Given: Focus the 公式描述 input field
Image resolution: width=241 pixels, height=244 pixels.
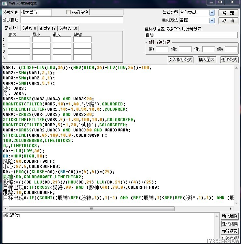Looking at the screenshot, I should [x=72, y=20].
